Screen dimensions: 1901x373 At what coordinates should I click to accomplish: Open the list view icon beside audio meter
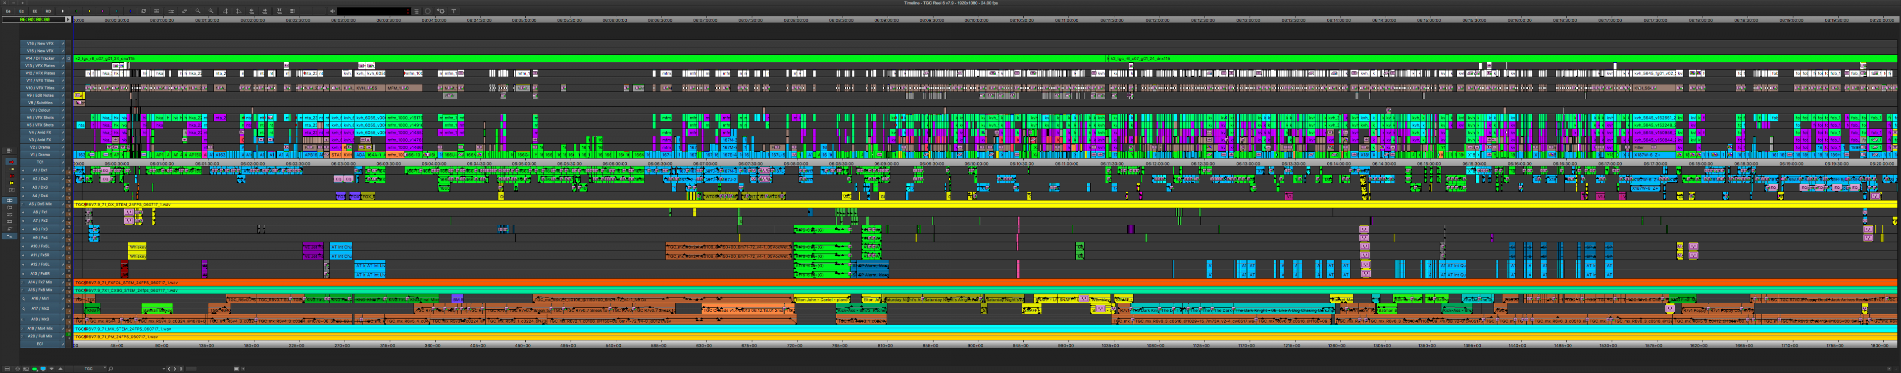(x=416, y=12)
